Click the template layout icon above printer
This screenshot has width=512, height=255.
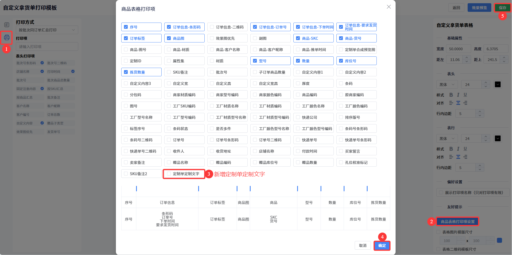click(x=7, y=25)
